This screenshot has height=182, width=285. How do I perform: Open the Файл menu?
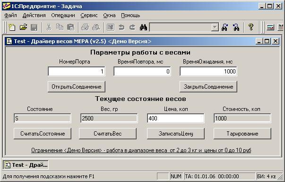[x=10, y=15]
